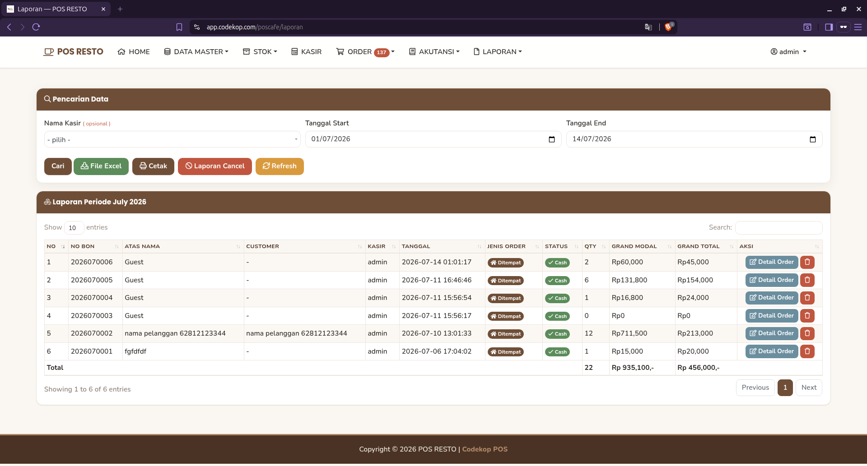Open the DATA MASTER dropdown menu
Screen dimensions: 867x466
196,52
